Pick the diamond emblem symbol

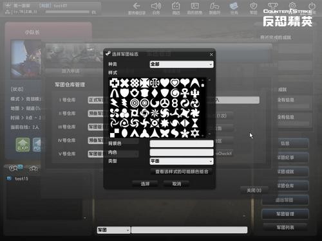(x=155, y=93)
